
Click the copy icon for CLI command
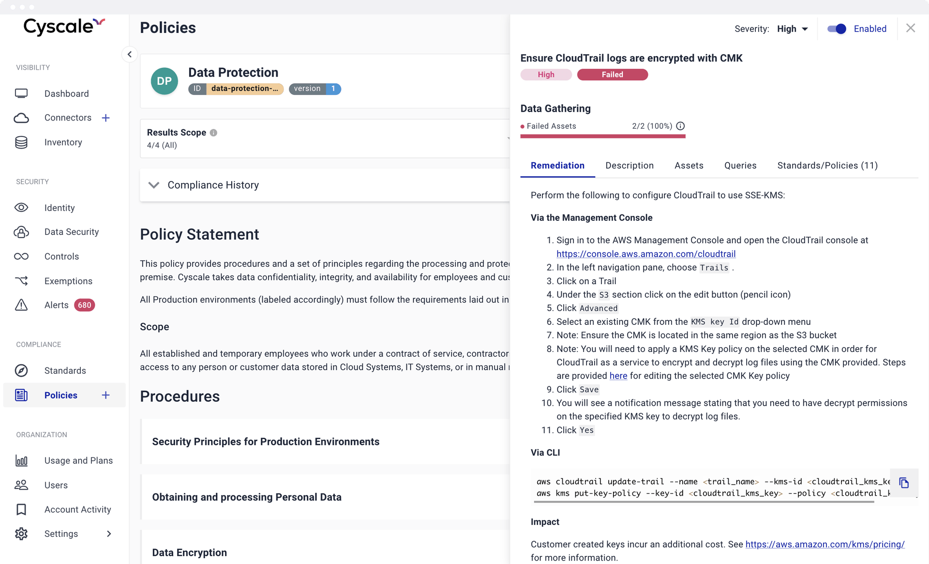pos(904,484)
